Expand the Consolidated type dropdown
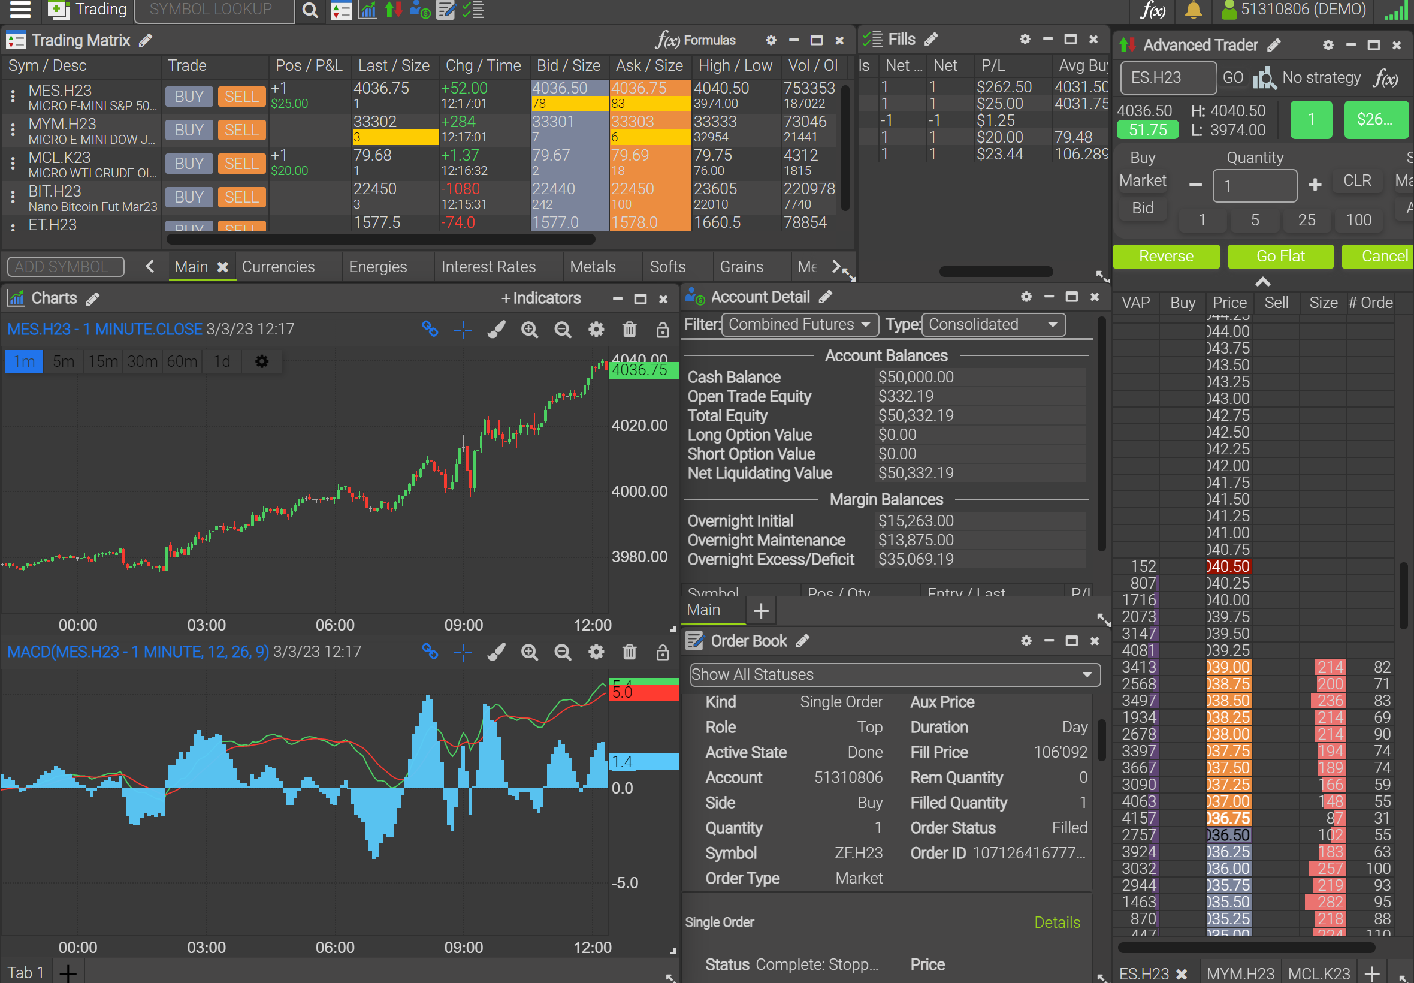Screen dimensions: 1414x983 coord(993,325)
